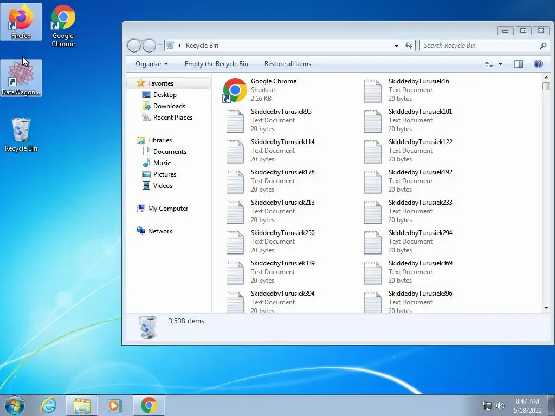Click the search magnifier icon
The width and height of the screenshot is (555, 416).
click(x=543, y=45)
